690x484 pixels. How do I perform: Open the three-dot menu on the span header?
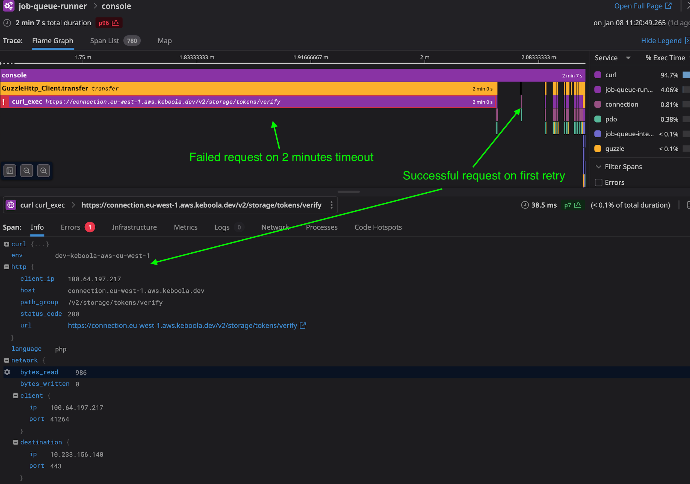pos(332,205)
